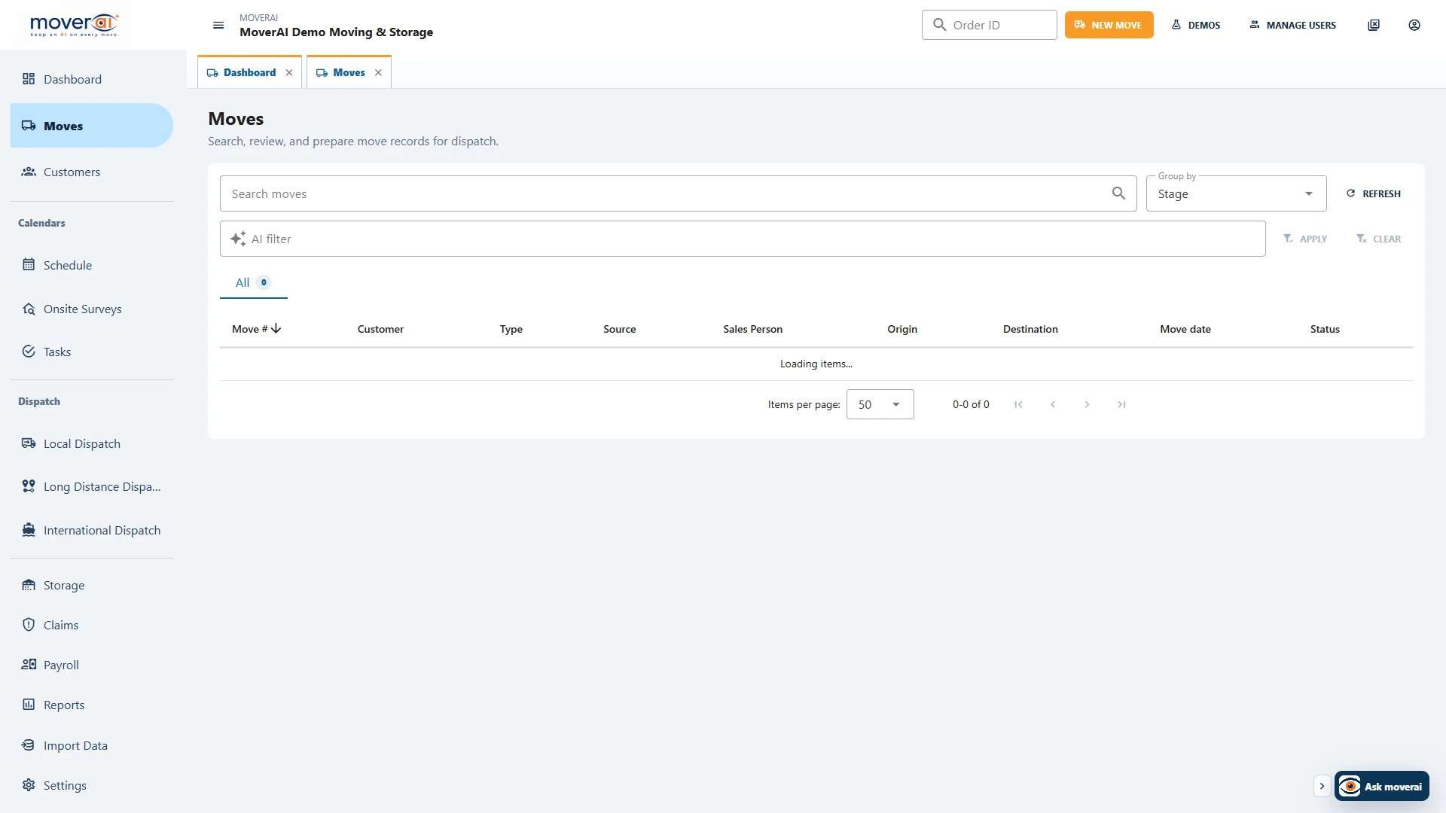Go to the first page
The width and height of the screenshot is (1446, 813).
coord(1018,404)
